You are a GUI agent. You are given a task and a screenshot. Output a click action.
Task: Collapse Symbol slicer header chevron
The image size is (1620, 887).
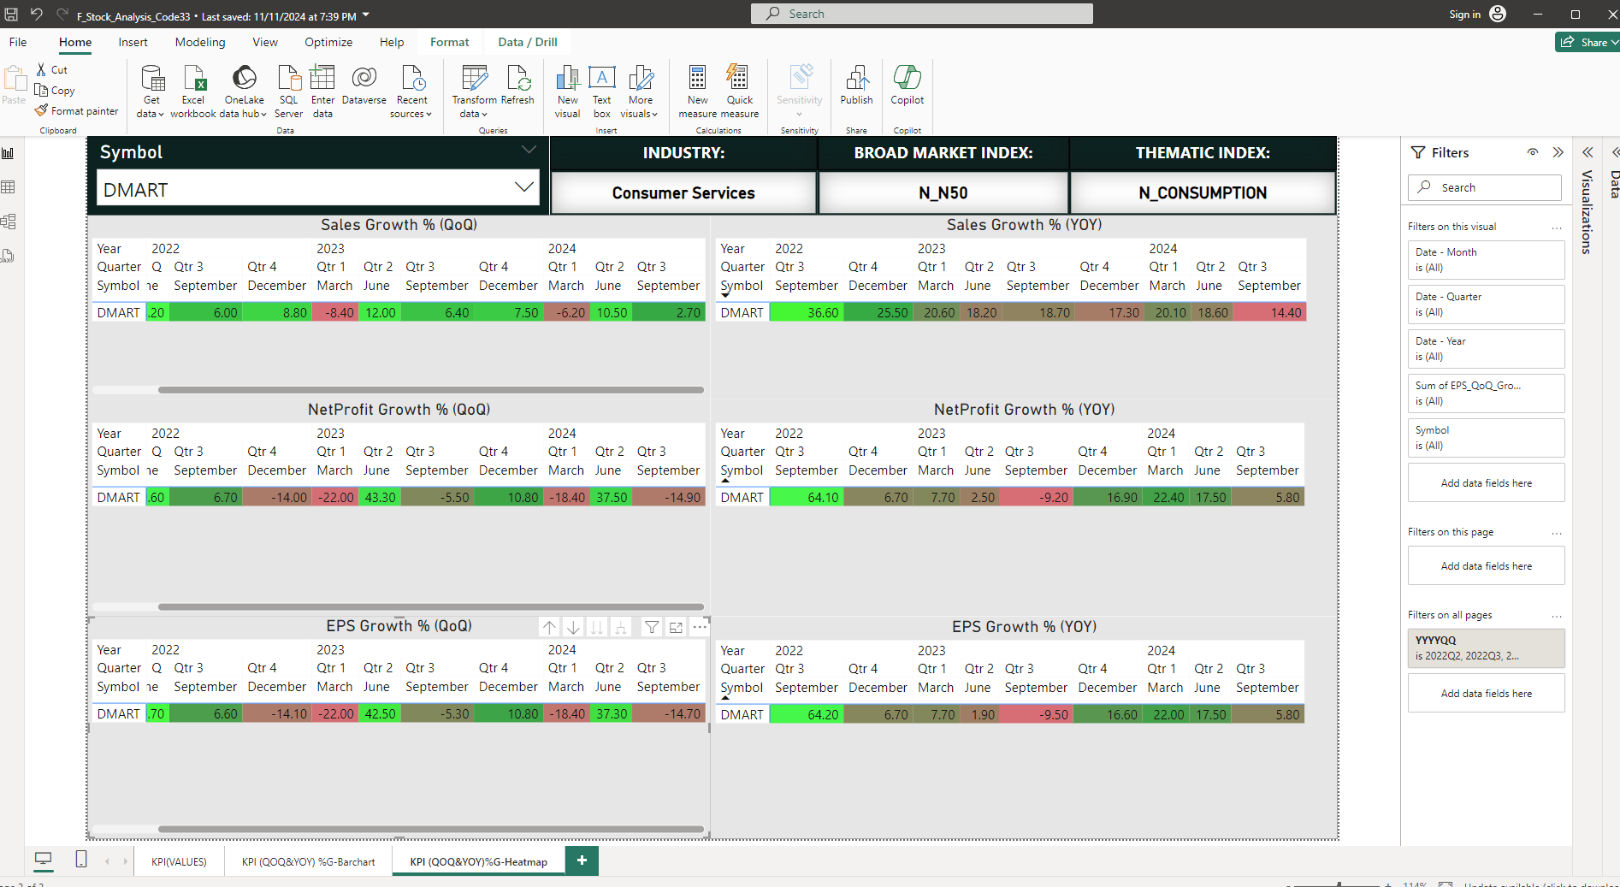[529, 150]
